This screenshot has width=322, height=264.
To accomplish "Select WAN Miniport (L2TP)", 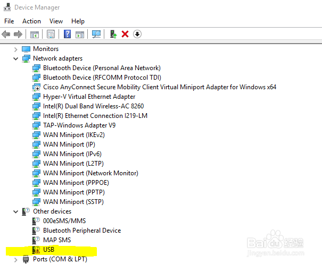I will point(73,164).
